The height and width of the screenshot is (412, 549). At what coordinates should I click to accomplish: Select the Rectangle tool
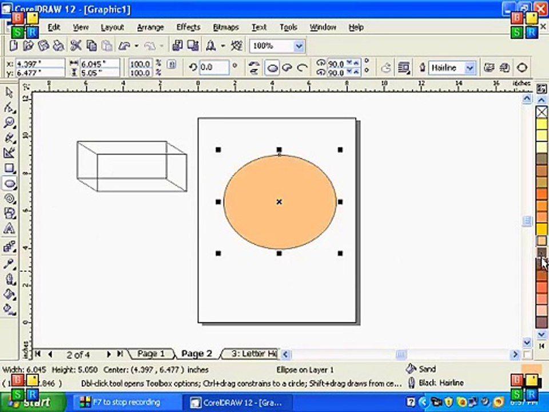pyautogui.click(x=10, y=168)
